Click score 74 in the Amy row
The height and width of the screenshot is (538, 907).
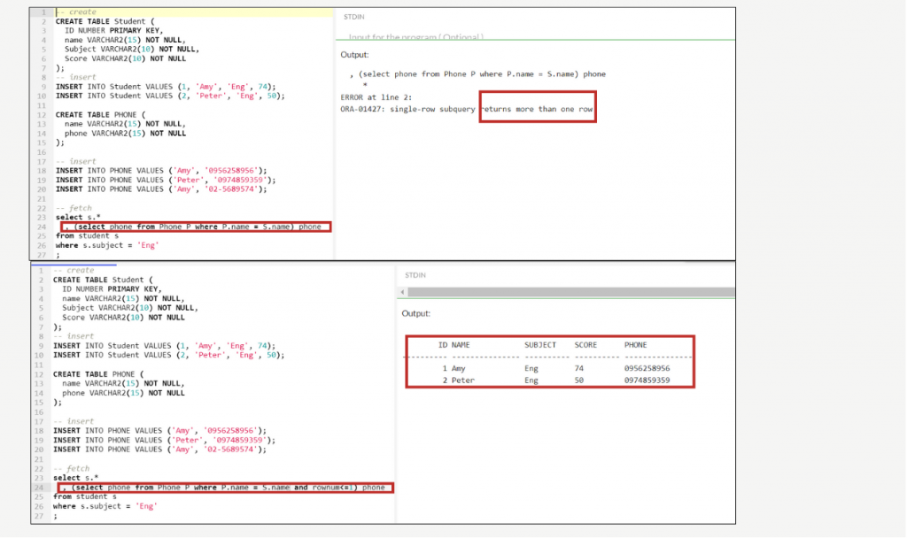[x=579, y=368]
